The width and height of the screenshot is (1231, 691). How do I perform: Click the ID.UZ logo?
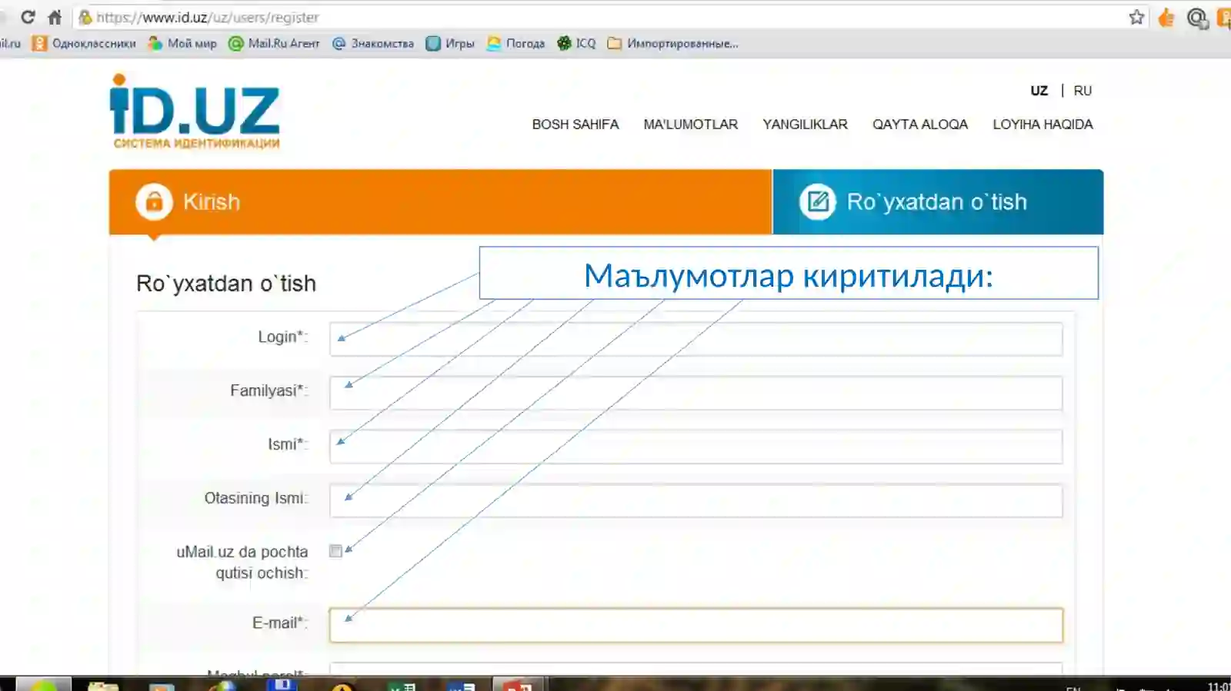[x=195, y=112]
